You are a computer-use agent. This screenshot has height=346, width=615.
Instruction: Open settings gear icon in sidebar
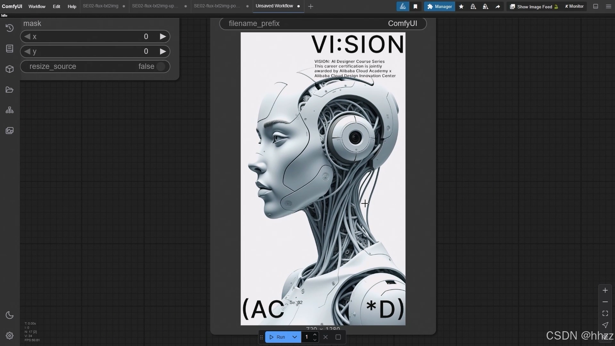tap(10, 335)
